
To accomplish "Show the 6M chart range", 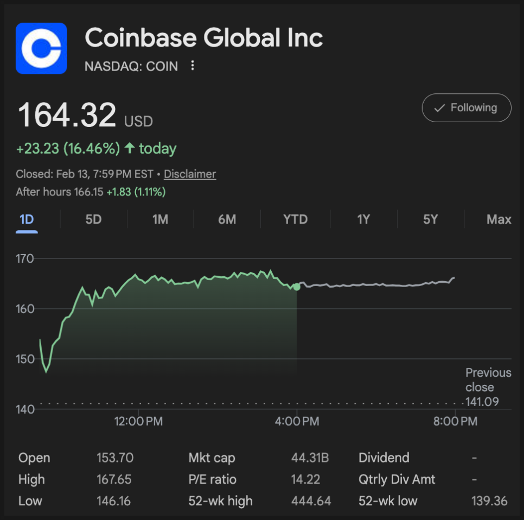I will coord(227,219).
